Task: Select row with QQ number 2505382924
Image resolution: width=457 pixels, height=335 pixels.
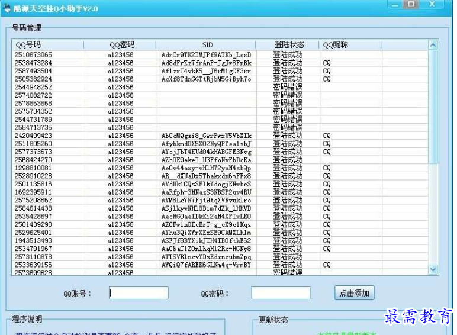Action: click(220, 79)
